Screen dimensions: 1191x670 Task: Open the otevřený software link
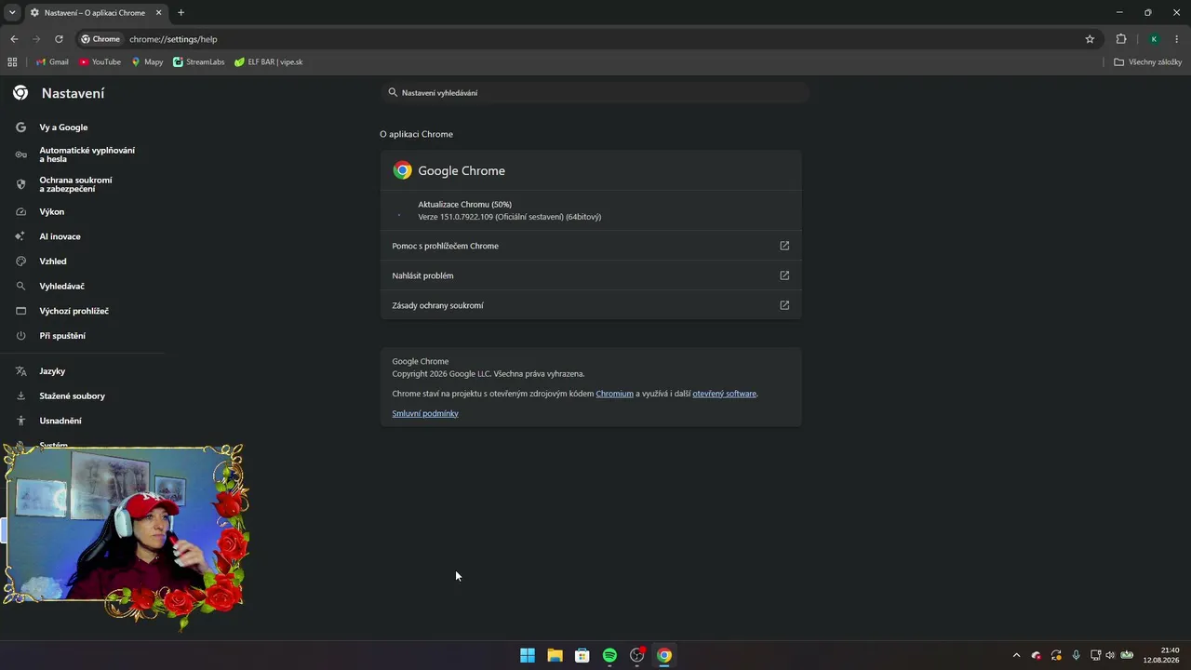tap(724, 394)
